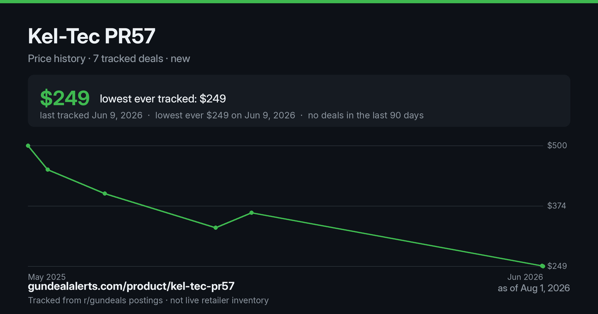
Task: Click 'last tracked Jun 9, 2026' text
Action: pyautogui.click(x=91, y=115)
